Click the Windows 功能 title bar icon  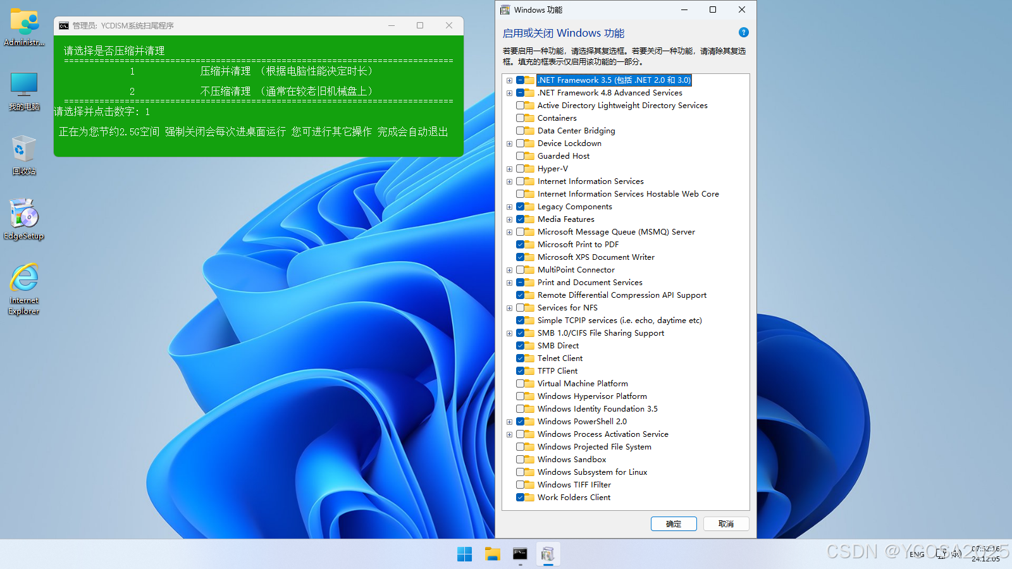505,9
